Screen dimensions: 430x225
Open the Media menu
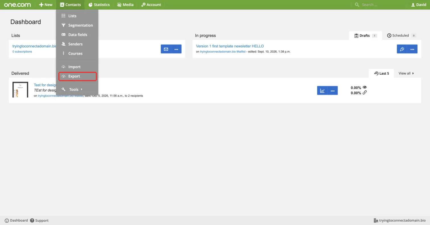pos(125,5)
